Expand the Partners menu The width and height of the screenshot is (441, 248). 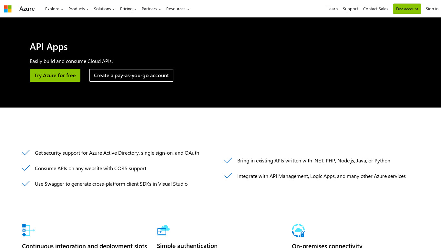(x=151, y=9)
